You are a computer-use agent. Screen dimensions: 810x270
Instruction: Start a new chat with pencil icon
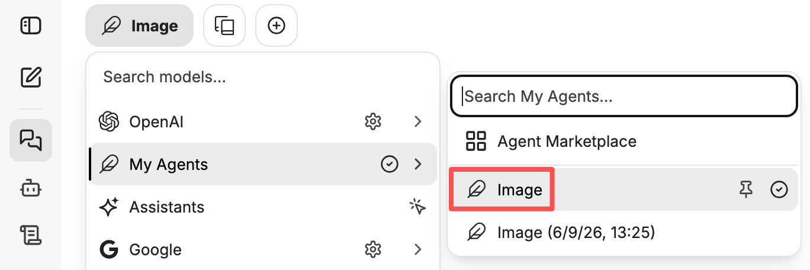click(31, 77)
